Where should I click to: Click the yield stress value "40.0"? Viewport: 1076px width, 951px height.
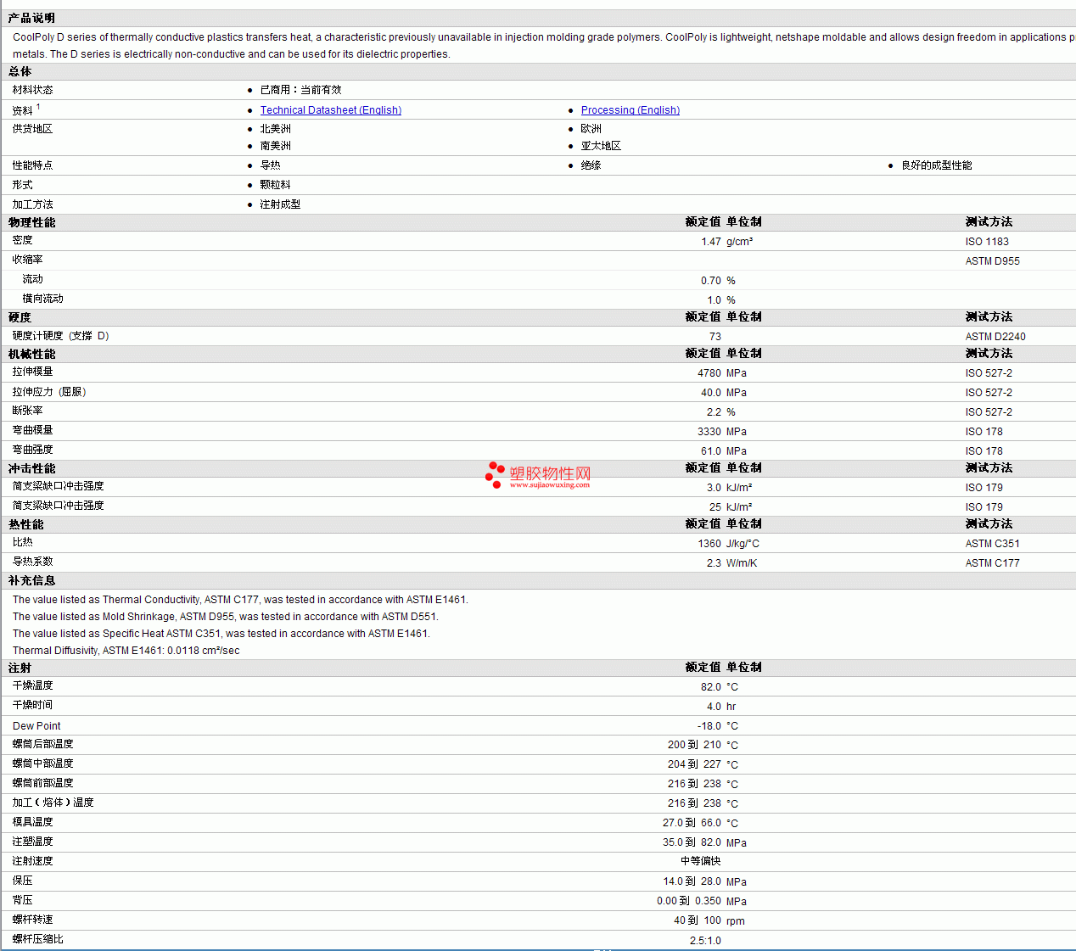pos(711,393)
